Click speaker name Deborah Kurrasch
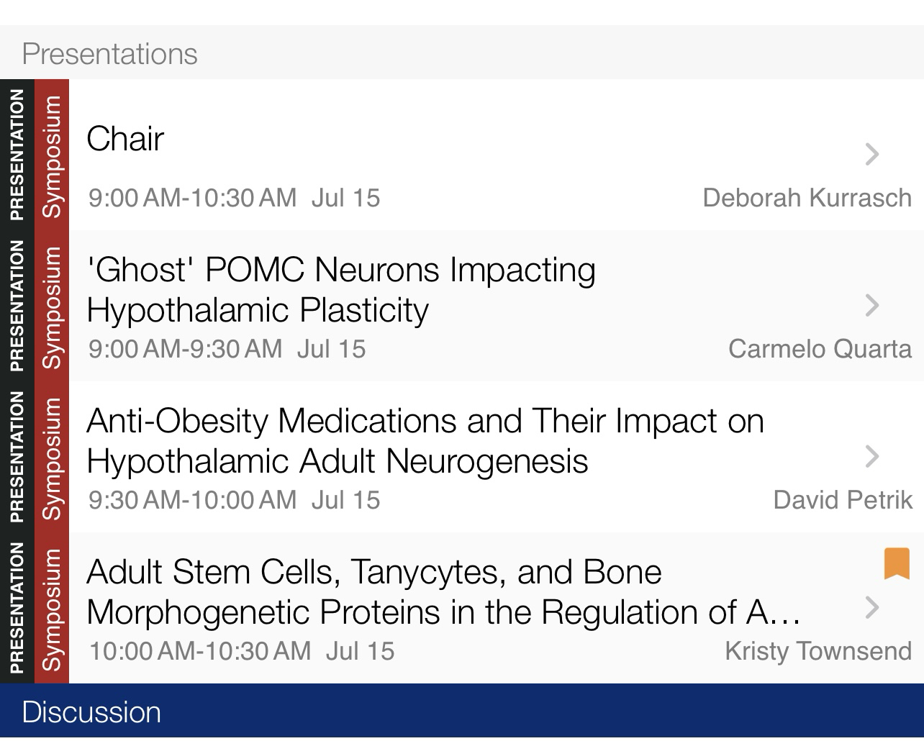The height and width of the screenshot is (741, 924). pyautogui.click(x=807, y=198)
